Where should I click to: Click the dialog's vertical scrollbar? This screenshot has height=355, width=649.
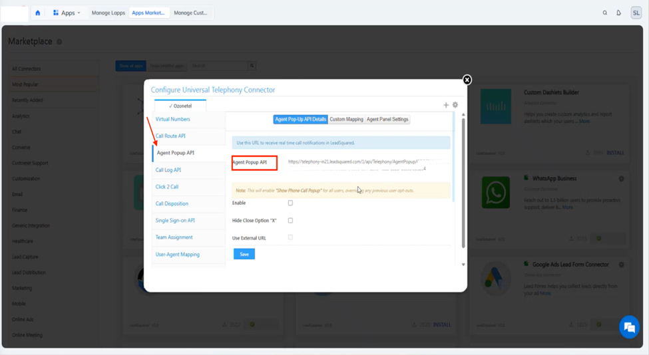click(463, 183)
